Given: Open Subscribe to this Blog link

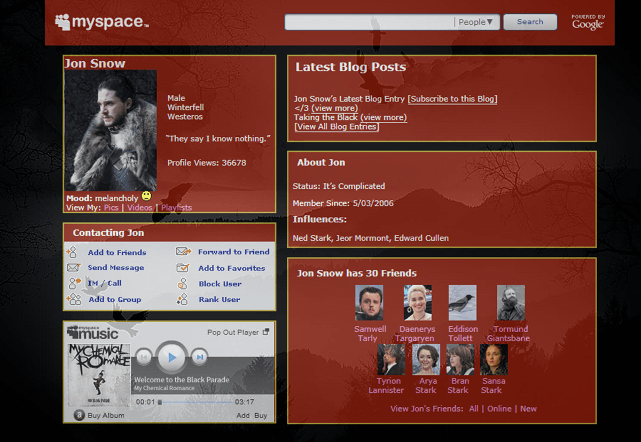Looking at the screenshot, I should [452, 99].
